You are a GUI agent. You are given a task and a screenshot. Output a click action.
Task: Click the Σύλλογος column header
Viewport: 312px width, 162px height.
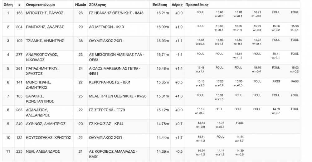97,5
